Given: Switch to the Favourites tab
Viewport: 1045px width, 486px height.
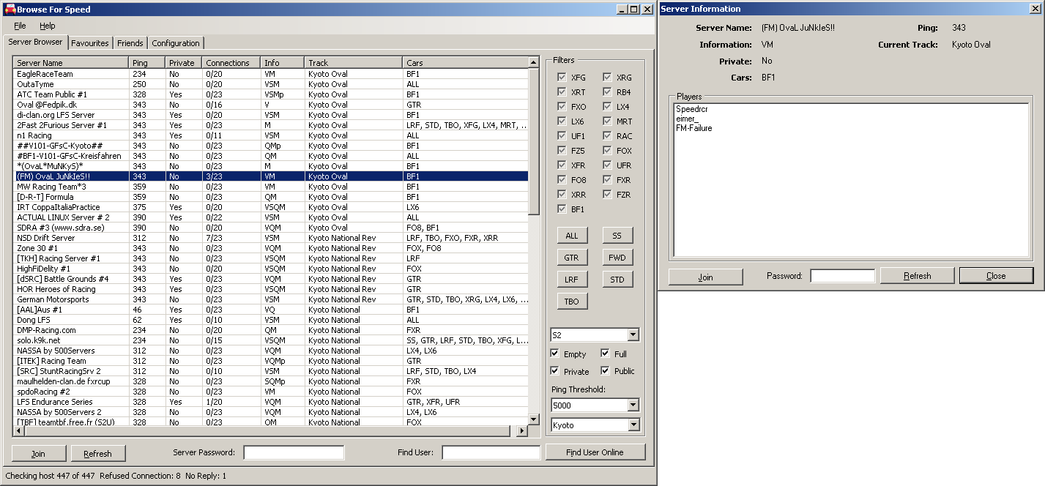Looking at the screenshot, I should 90,43.
